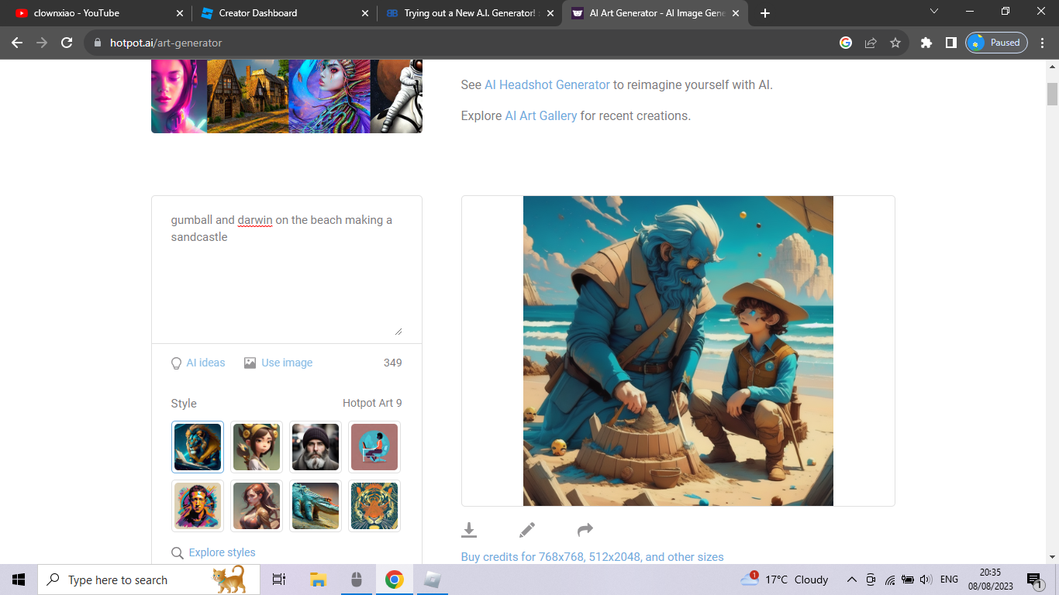Click into the gumball and darwin prompt box
1059x595 pixels.
287,270
